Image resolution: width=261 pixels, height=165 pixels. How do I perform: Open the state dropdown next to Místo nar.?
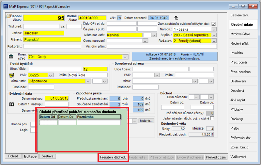154,35
